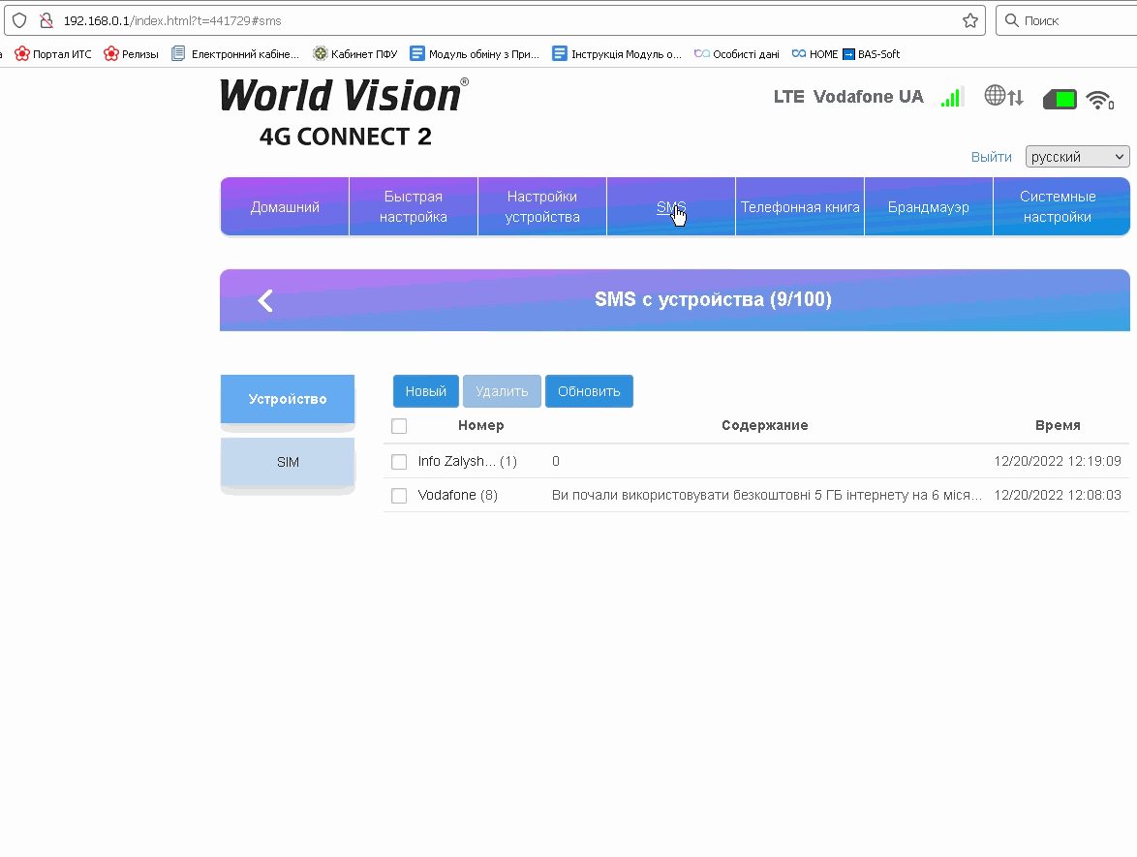Open the Брандмауэр menu tab
The height and width of the screenshot is (857, 1137).
[928, 206]
